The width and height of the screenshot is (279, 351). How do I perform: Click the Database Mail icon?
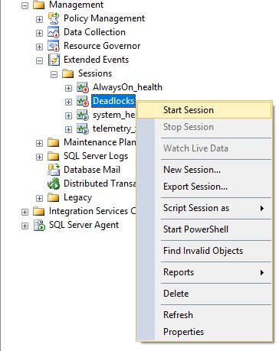tap(54, 170)
